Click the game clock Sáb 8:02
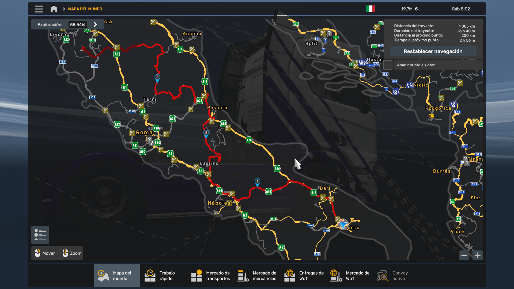The image size is (514, 289). 461,9
